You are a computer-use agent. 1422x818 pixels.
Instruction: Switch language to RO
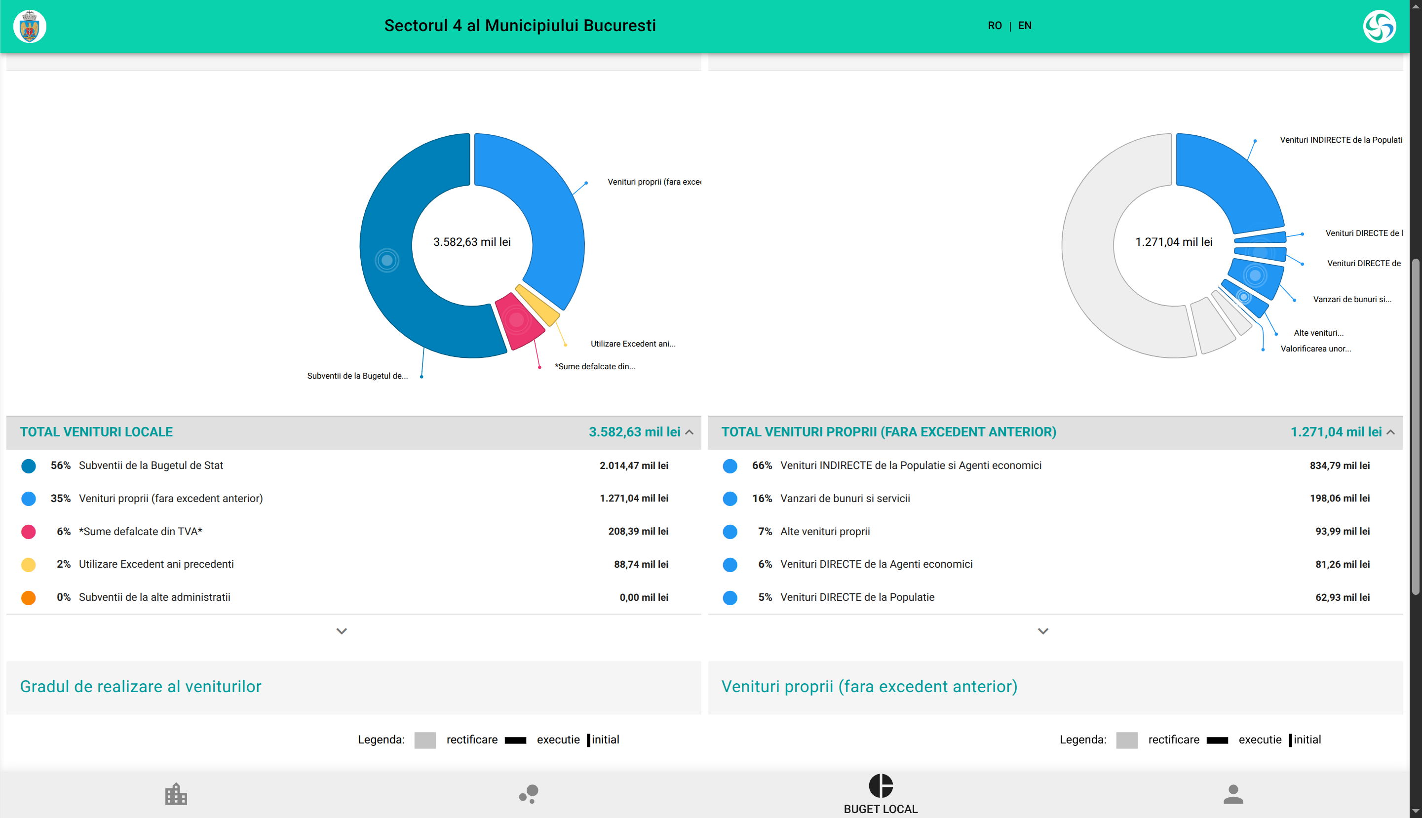tap(994, 26)
